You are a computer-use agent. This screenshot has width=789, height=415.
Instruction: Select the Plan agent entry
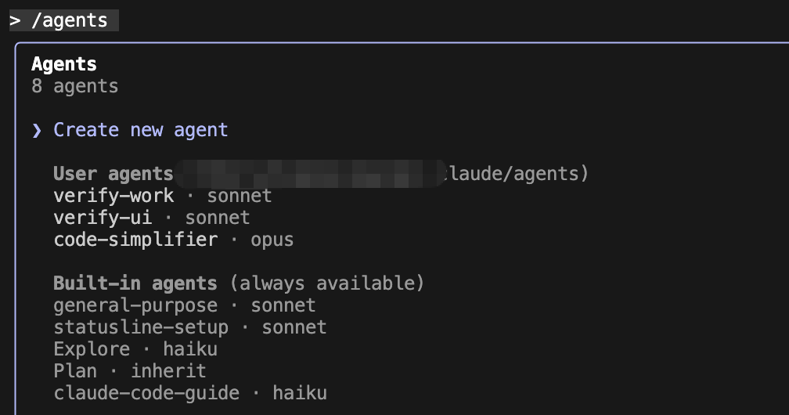point(130,371)
